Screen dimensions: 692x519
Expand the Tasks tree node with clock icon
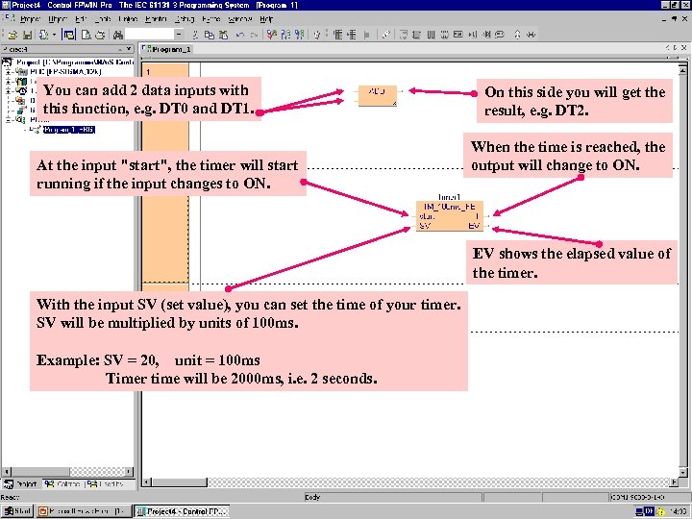[x=8, y=90]
